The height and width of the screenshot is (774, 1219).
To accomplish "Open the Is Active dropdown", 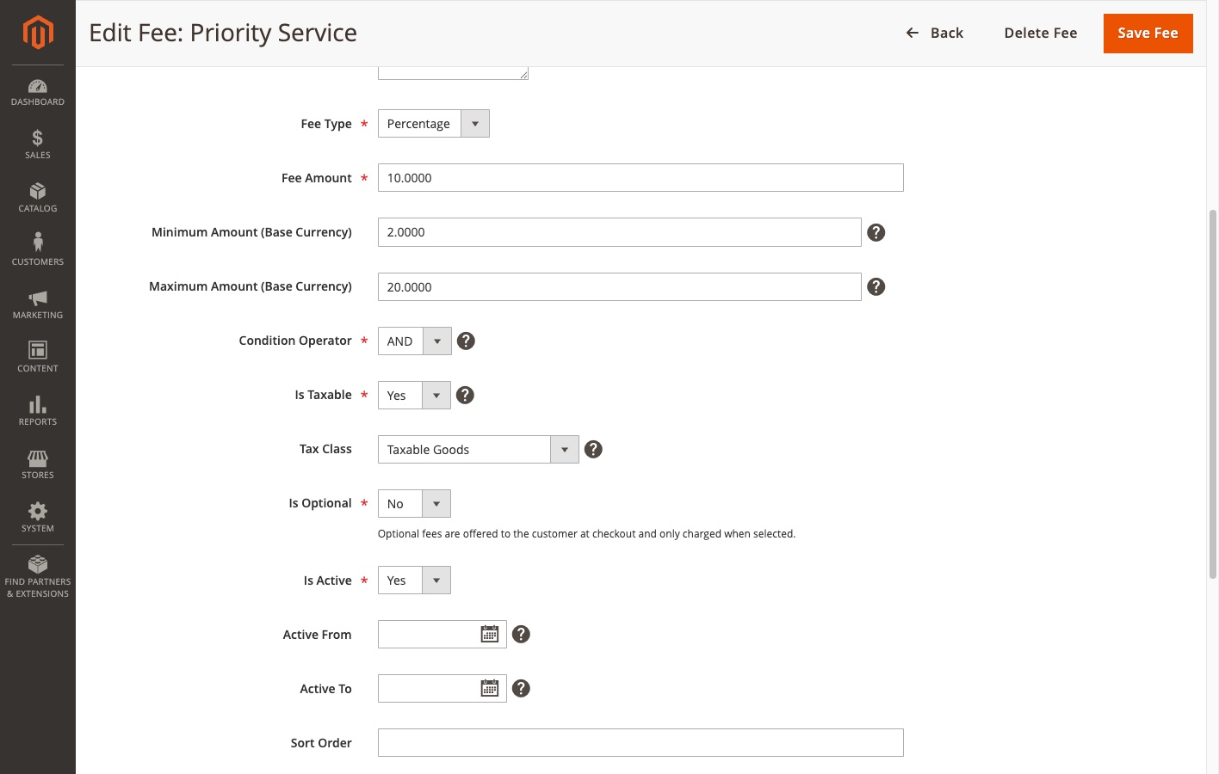I will (414, 580).
